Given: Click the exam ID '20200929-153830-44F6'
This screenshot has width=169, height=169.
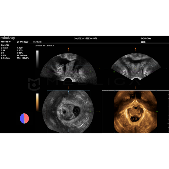Looking at the screenshot, I should pyautogui.click(x=86, y=39).
